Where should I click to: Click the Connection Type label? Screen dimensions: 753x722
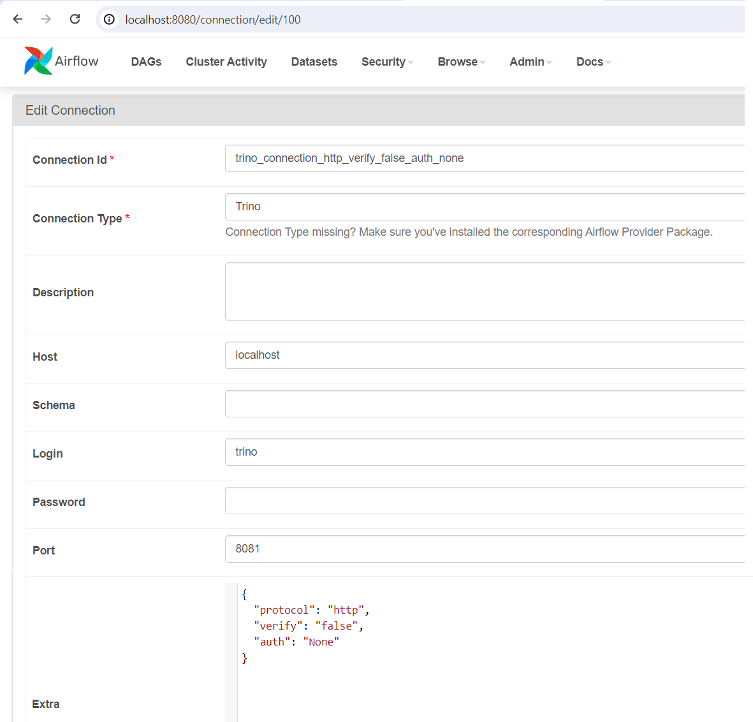click(x=77, y=219)
